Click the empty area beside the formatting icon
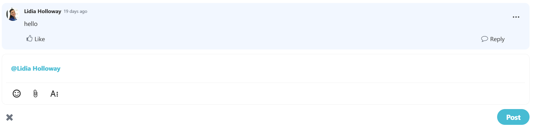The width and height of the screenshot is (534, 132). (x=292, y=94)
